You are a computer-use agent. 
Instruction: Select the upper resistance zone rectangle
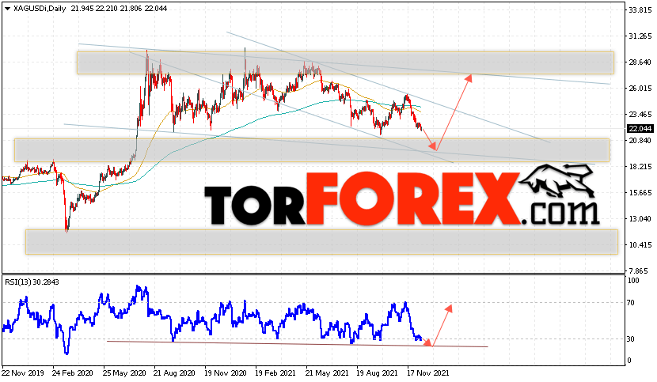pyautogui.click(x=345, y=62)
